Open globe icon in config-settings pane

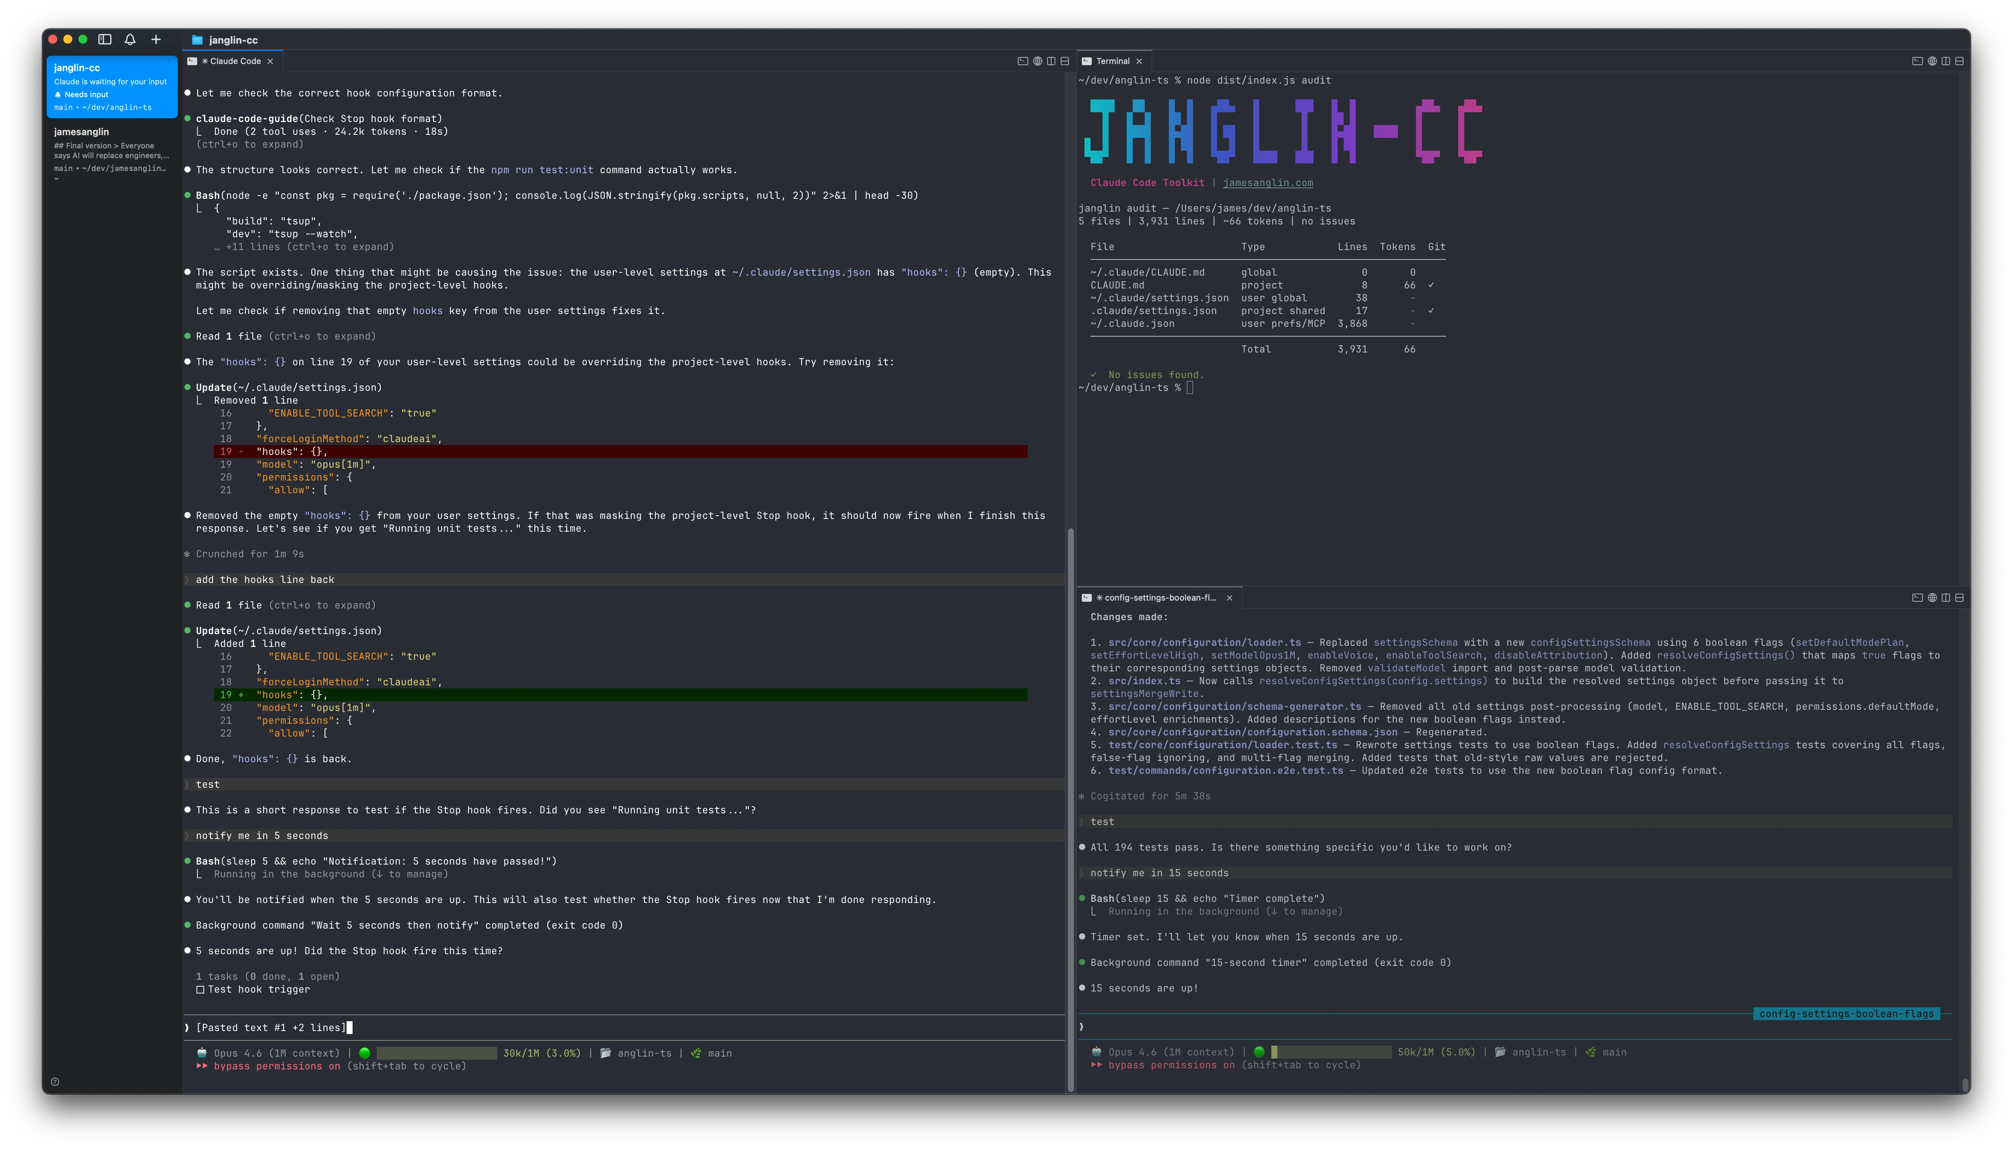[1932, 598]
